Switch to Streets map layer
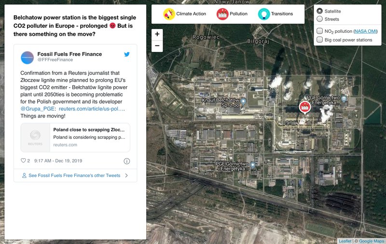Image resolution: width=386 pixels, height=244 pixels. click(x=319, y=19)
